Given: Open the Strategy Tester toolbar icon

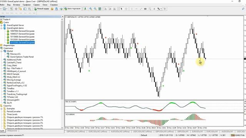Looking at the screenshot, I should tap(29, 9).
